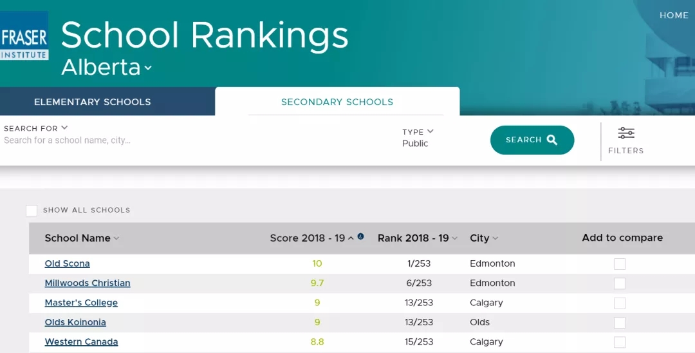This screenshot has height=353, width=695.
Task: Select the Secondary Schools tab
Action: point(337,102)
